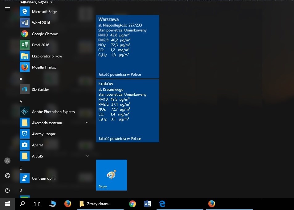Open Task View on the taskbar
This screenshot has height=210, width=294.
point(37,204)
